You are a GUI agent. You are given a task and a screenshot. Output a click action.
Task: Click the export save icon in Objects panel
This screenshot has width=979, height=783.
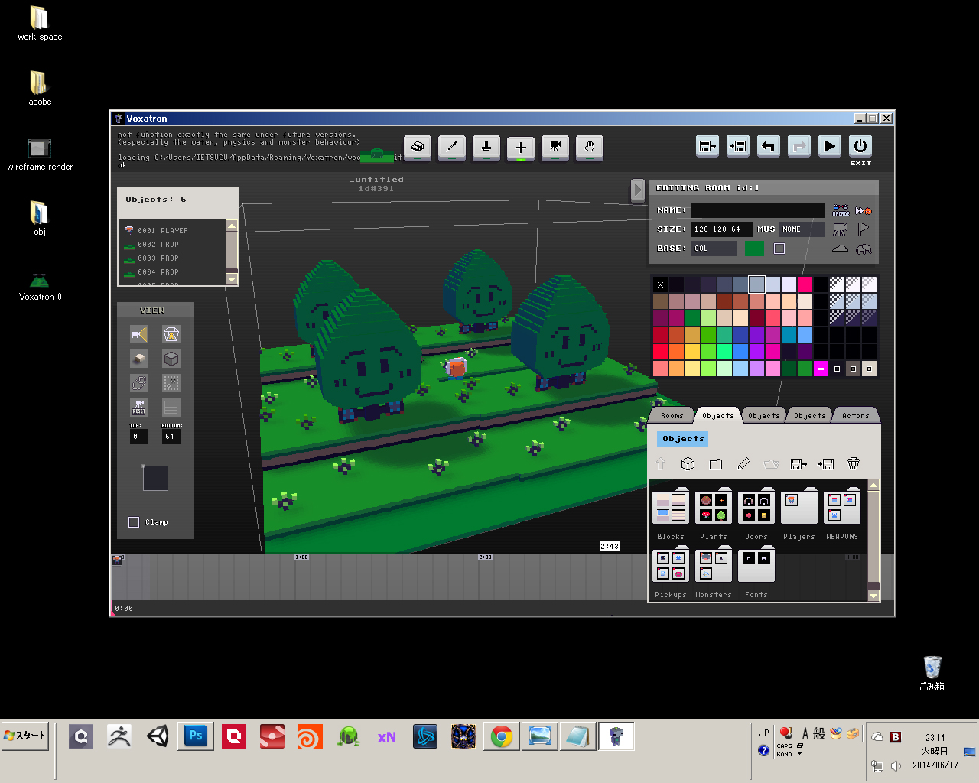[798, 464]
